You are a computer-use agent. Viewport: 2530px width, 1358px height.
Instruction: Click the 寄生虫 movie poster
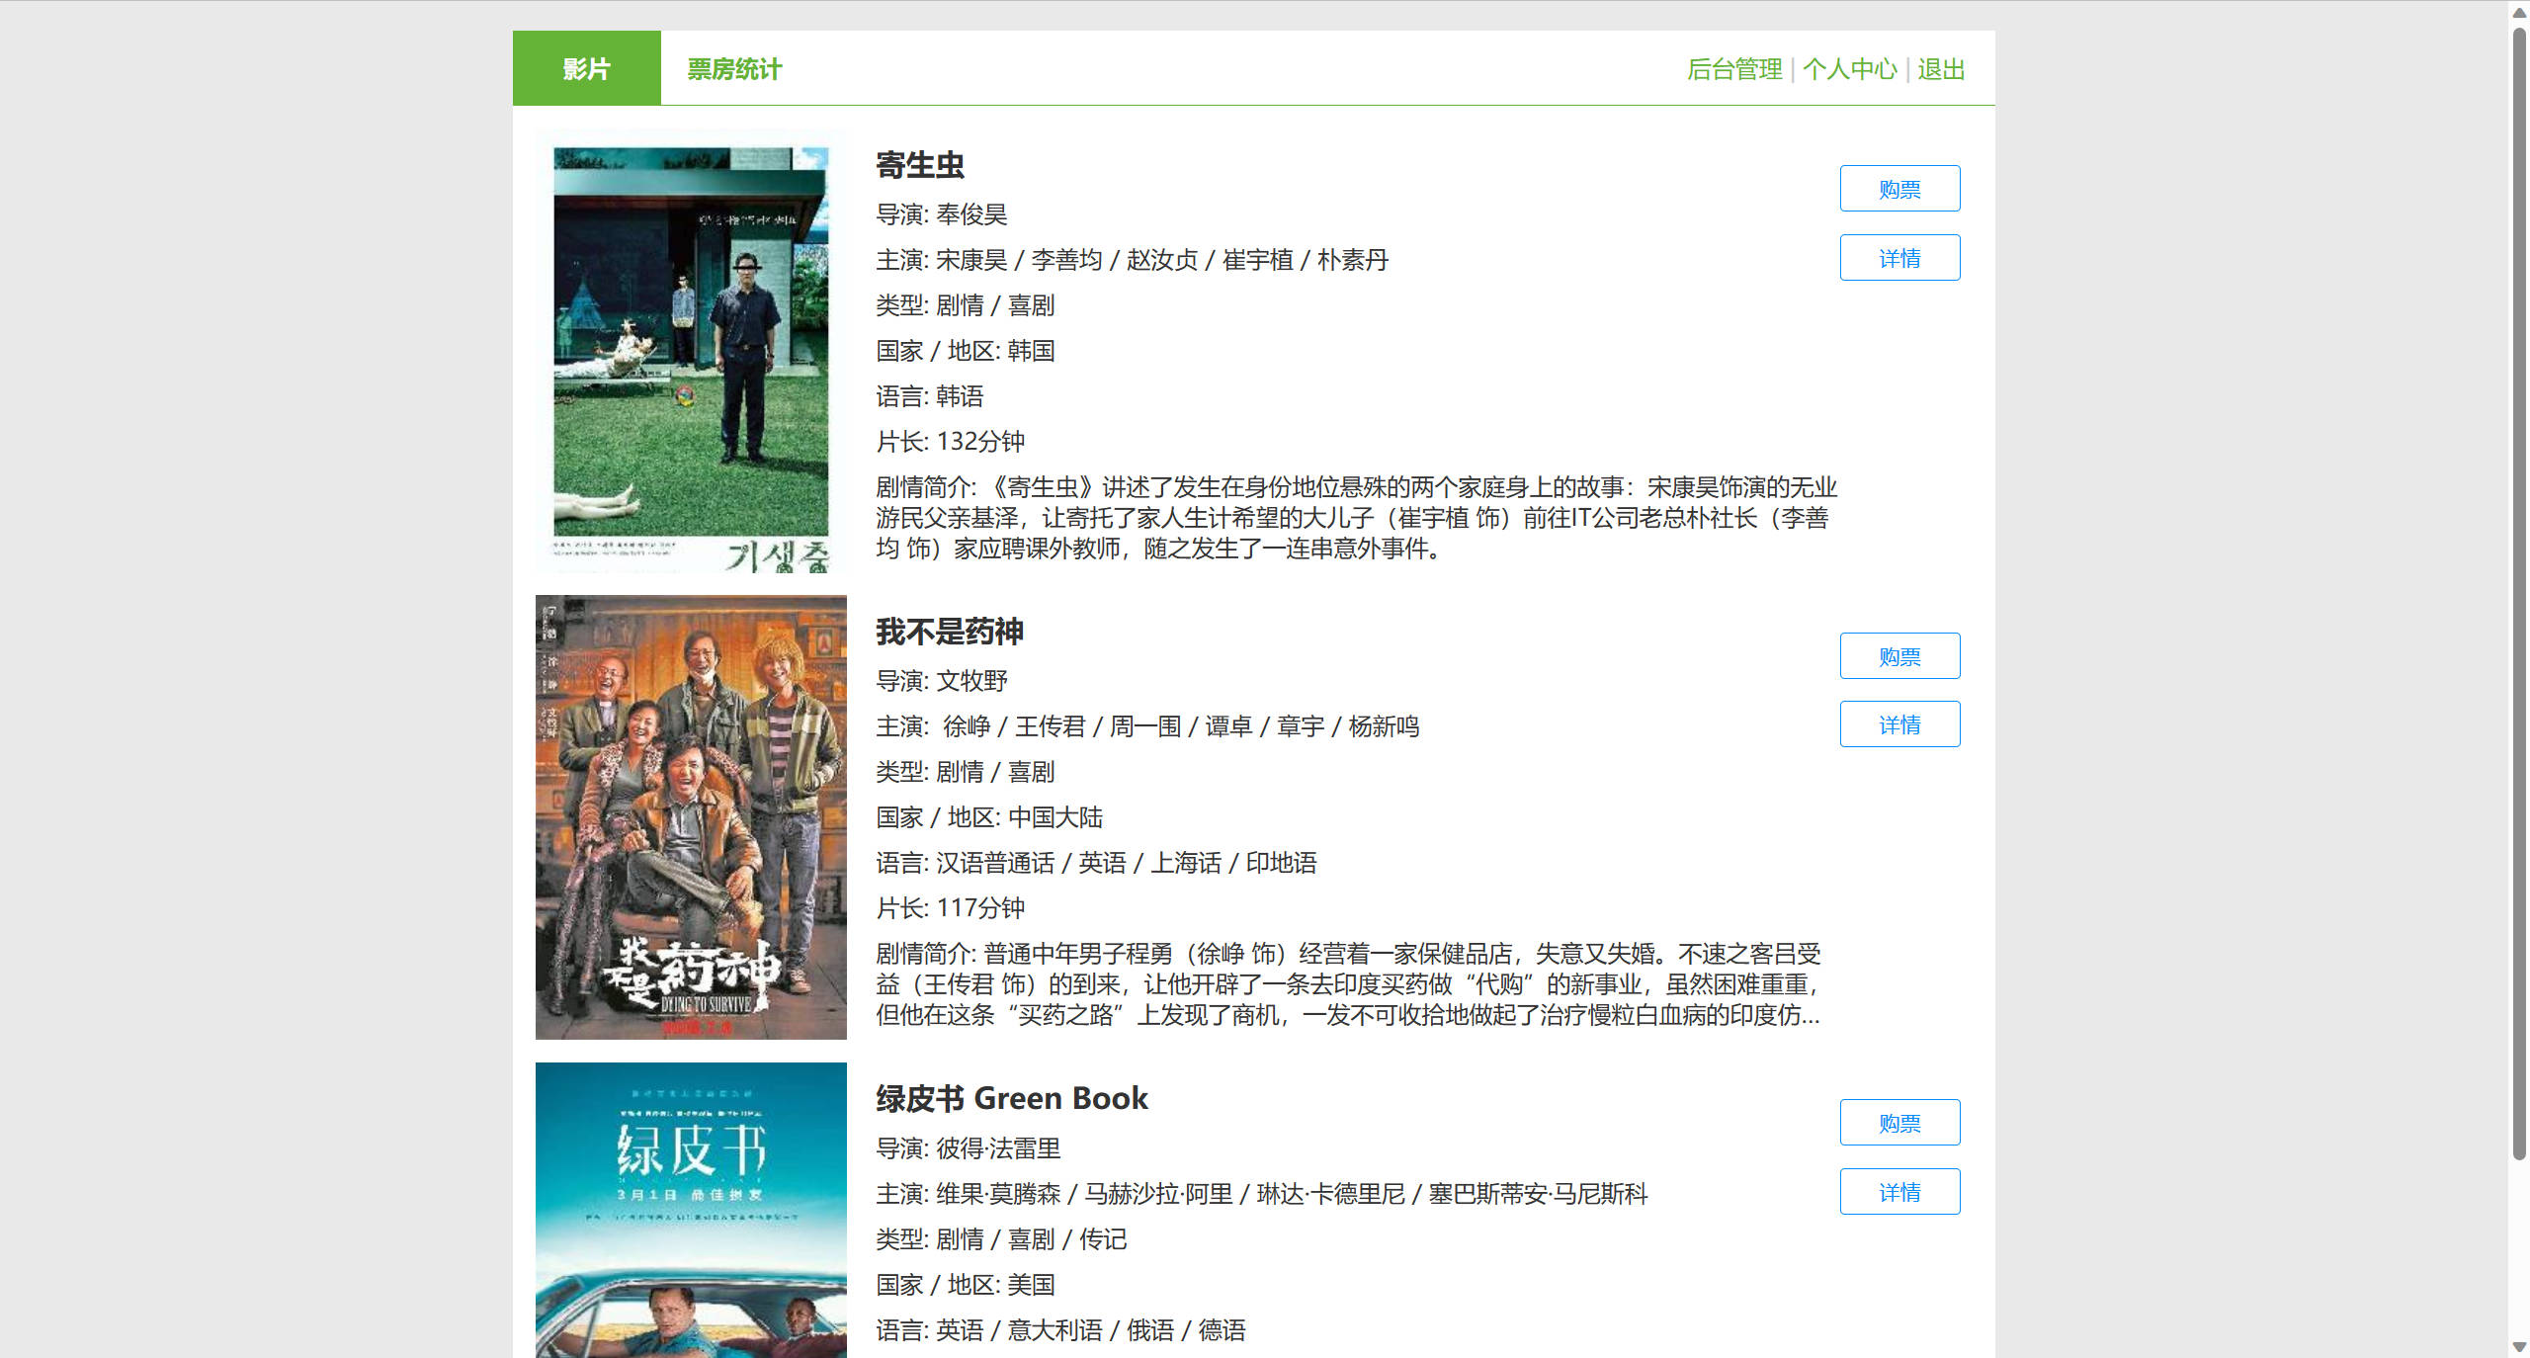(x=691, y=351)
